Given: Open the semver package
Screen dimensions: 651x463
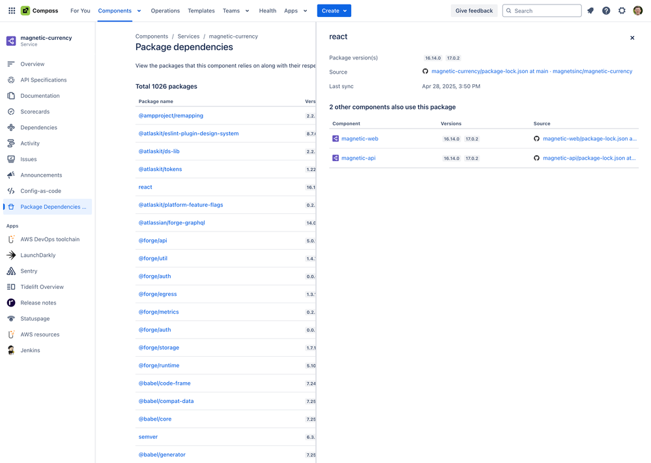Looking at the screenshot, I should pyautogui.click(x=148, y=437).
